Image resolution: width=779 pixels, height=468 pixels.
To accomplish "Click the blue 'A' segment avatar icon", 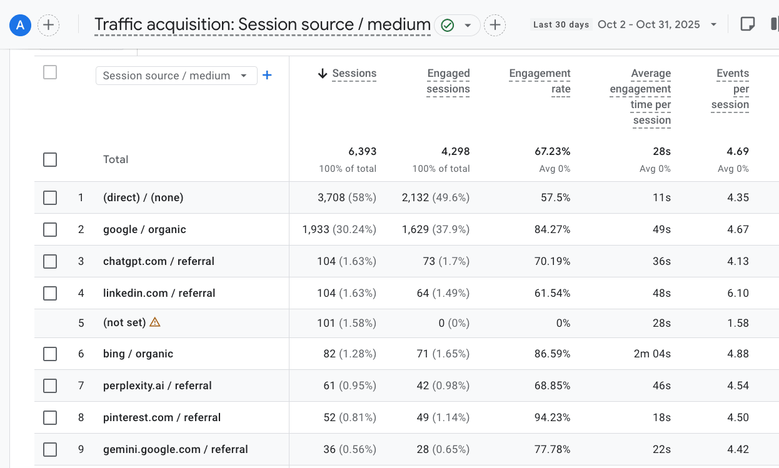I will point(21,25).
